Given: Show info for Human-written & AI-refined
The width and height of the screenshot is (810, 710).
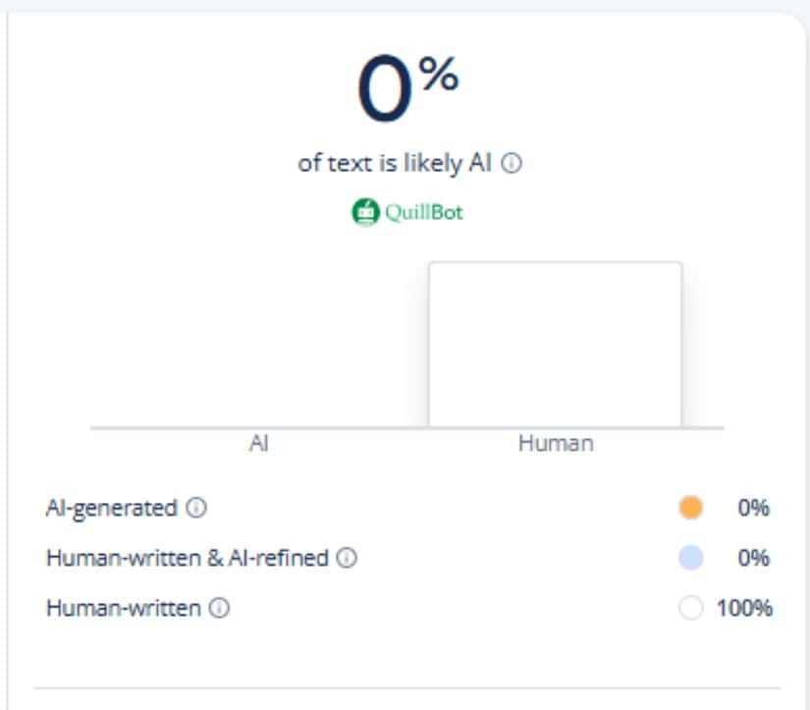Looking at the screenshot, I should tap(347, 559).
